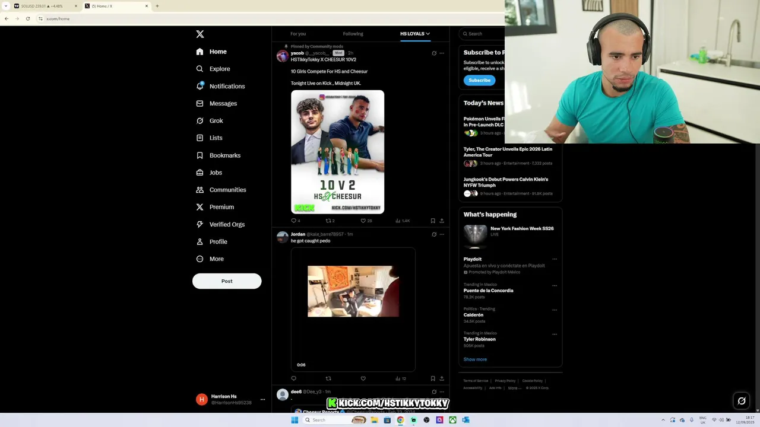Viewport: 760px width, 427px height.
Task: Open Explore in the sidebar
Action: [213, 69]
